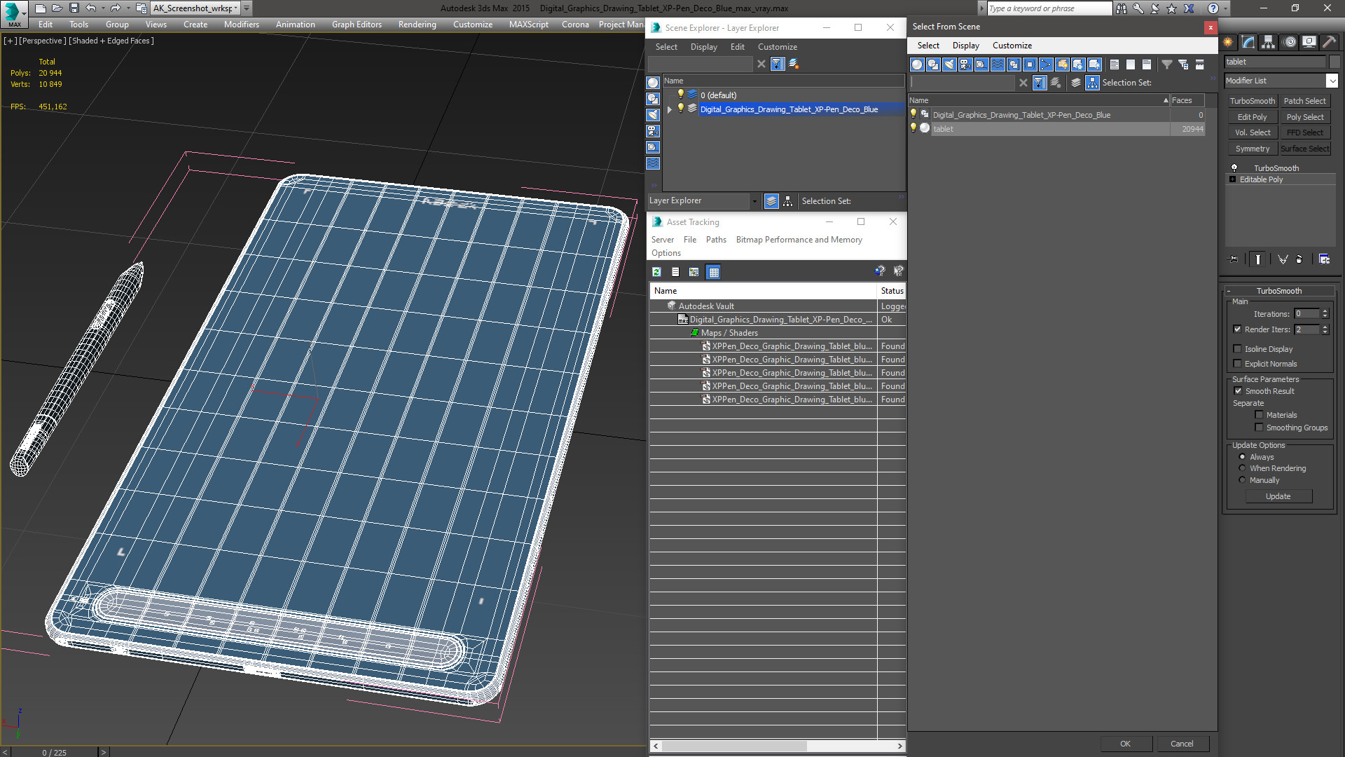
Task: Click the OK button in Select From Scene
Action: [1125, 744]
